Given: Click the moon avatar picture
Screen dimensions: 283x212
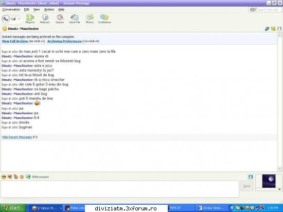Looking at the screenshot, I should [269, 181].
